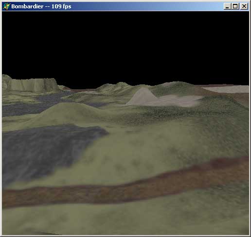Click the distant central ridge on horizon
Image resolution: width=251 pixels, height=237 pixels.
click(x=117, y=86)
